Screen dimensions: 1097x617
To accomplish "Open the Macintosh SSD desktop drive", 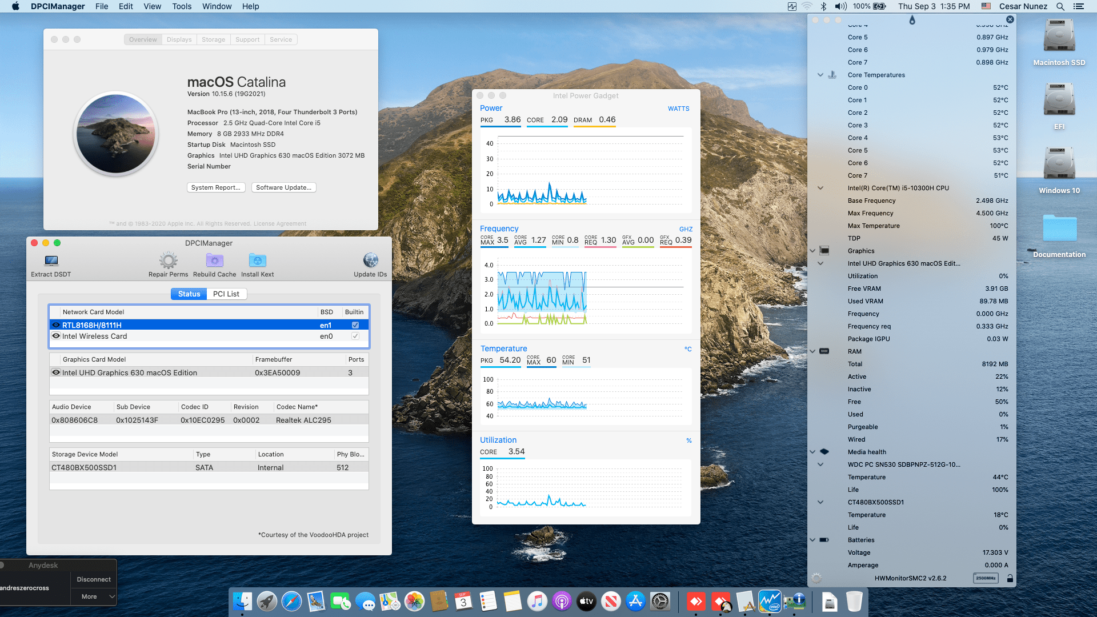I will pyautogui.click(x=1059, y=36).
